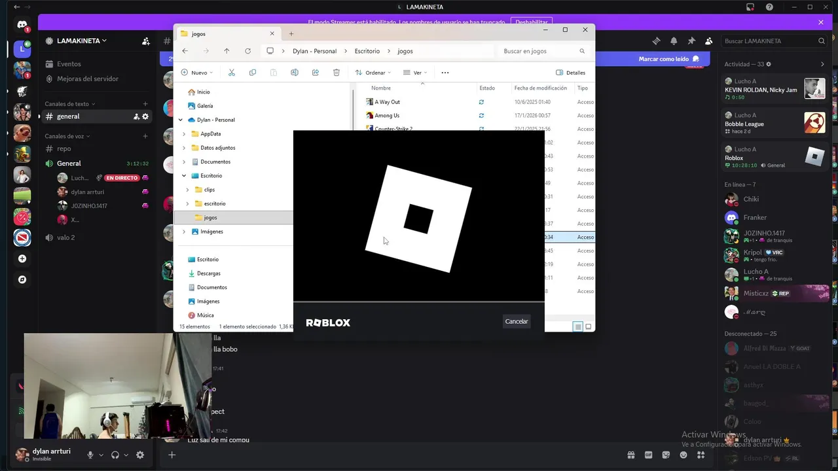Click the Buscar LAMAKINETA search box
This screenshot has height=471, width=838.
pyautogui.click(x=774, y=41)
